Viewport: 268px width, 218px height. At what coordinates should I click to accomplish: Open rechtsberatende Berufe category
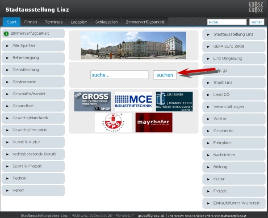(33, 154)
